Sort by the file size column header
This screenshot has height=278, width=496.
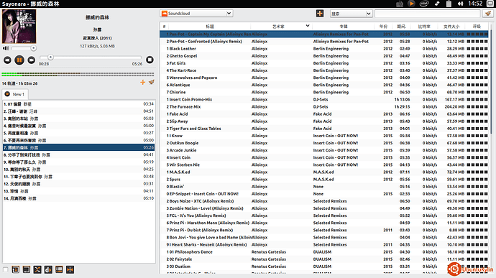pyautogui.click(x=451, y=27)
